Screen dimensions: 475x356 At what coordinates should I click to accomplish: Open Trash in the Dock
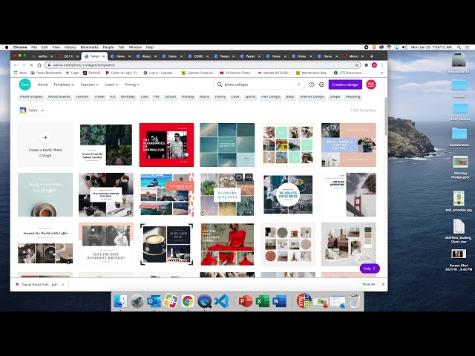355,301
